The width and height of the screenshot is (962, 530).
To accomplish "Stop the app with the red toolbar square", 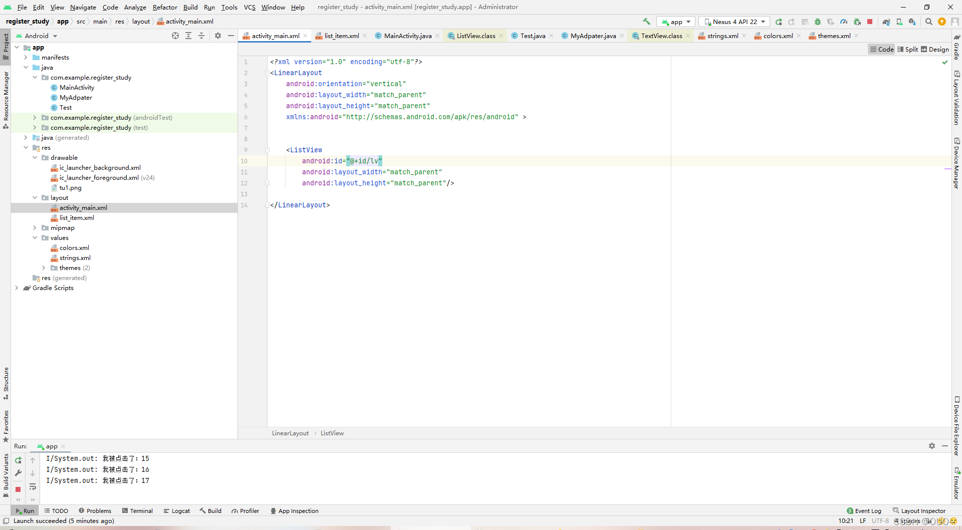I will coord(870,22).
